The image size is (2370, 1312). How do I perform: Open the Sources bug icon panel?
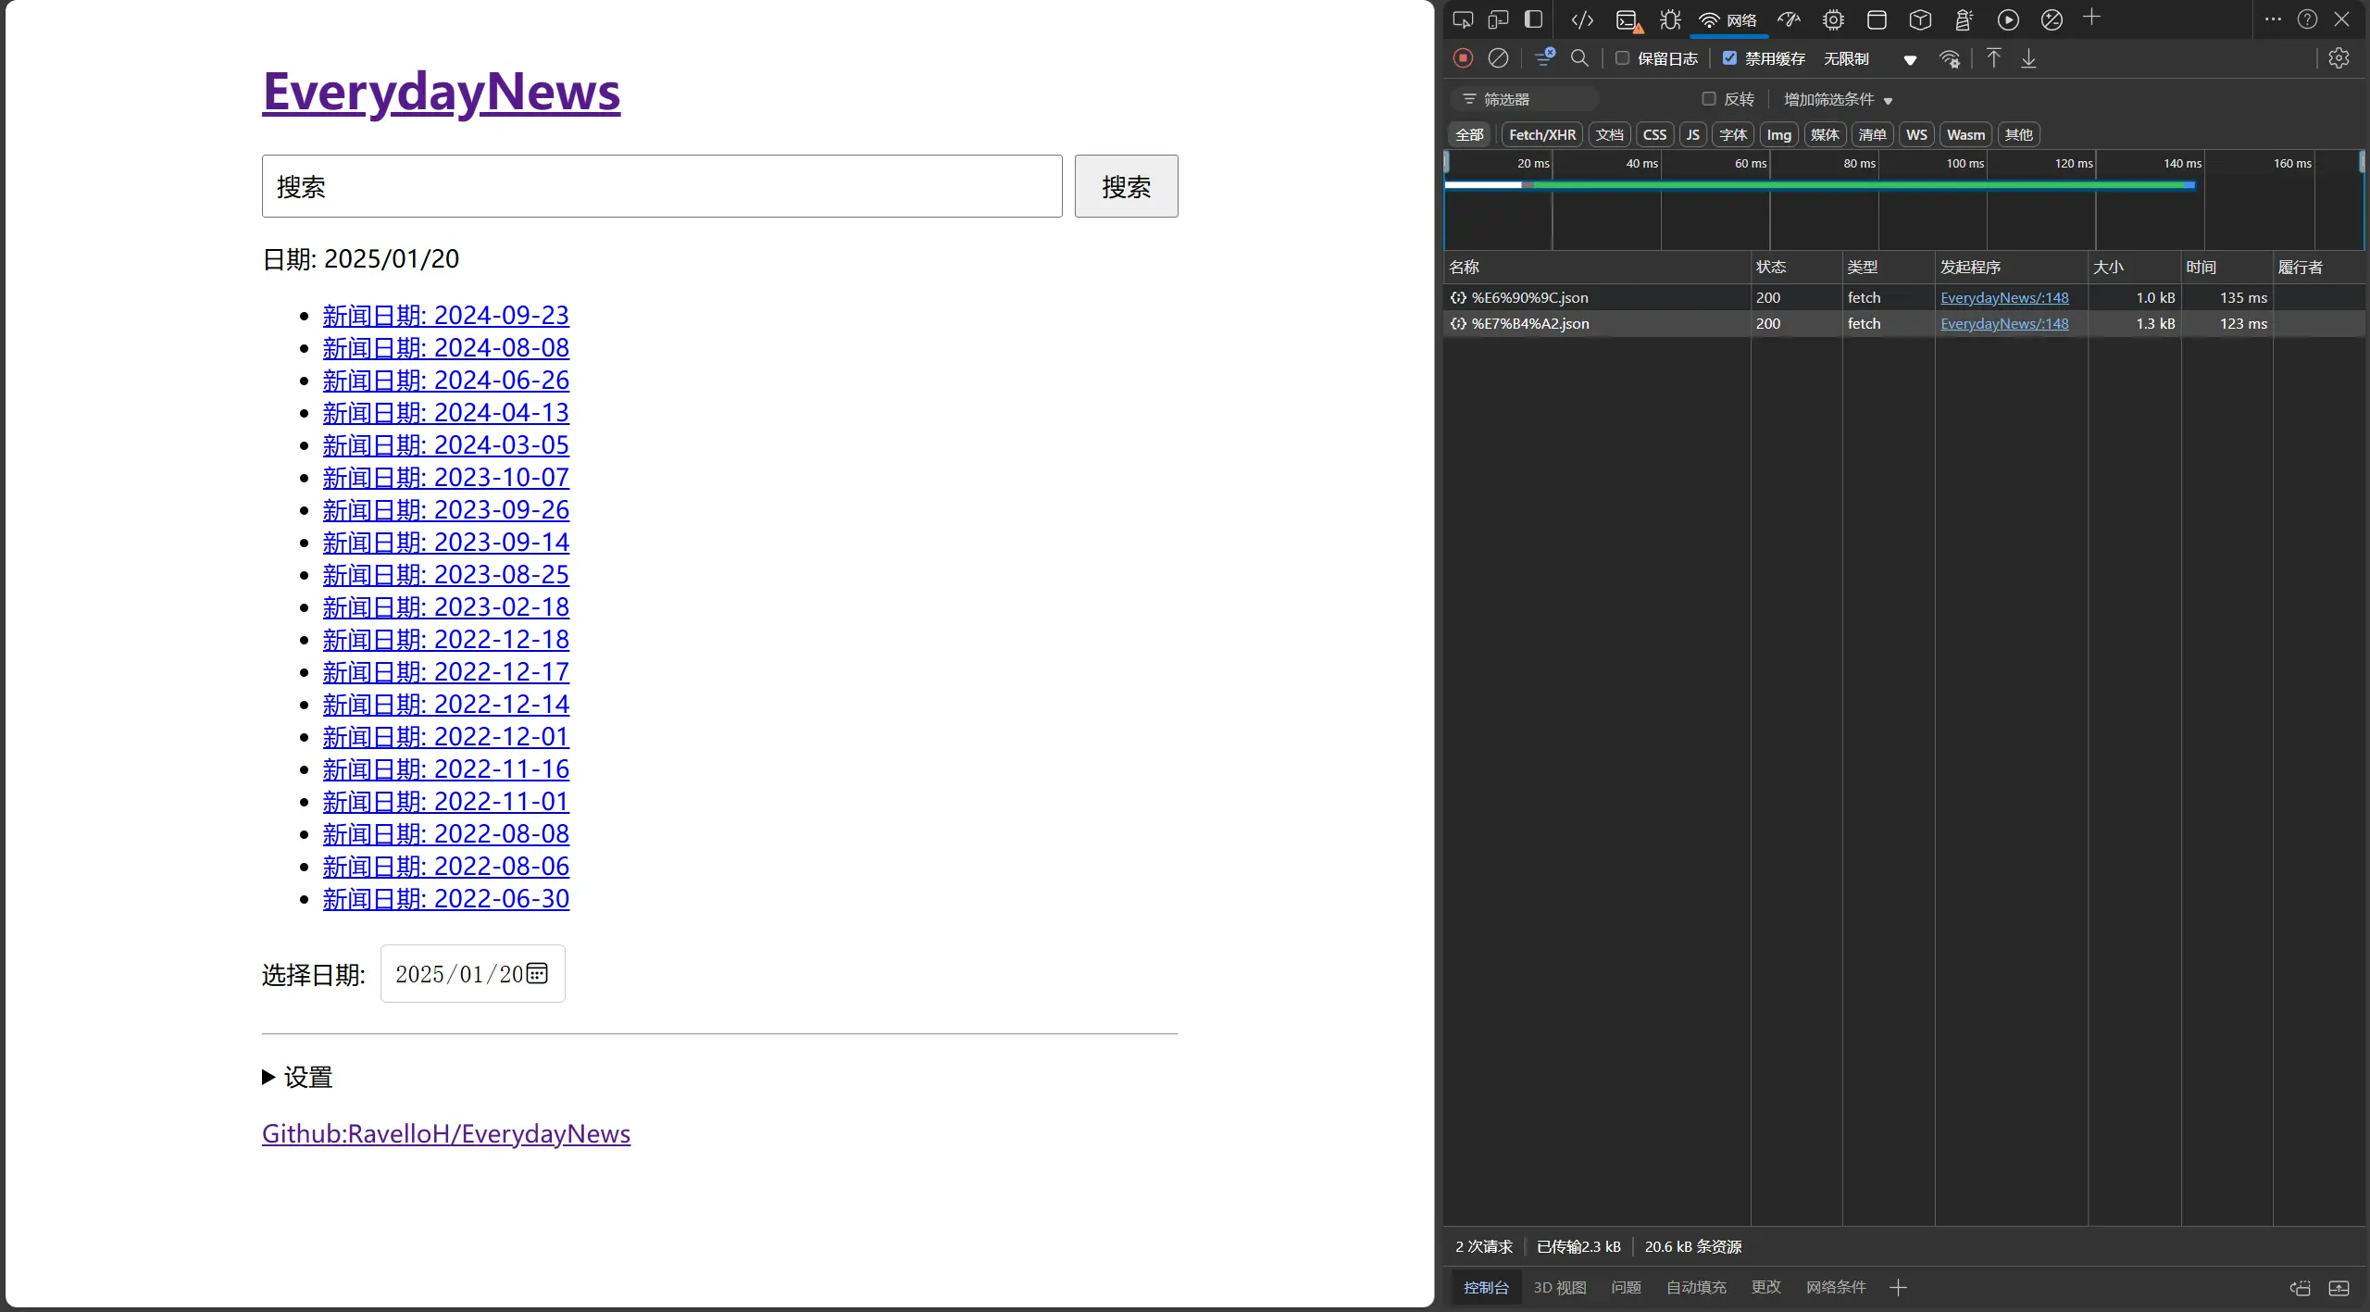click(x=1670, y=19)
